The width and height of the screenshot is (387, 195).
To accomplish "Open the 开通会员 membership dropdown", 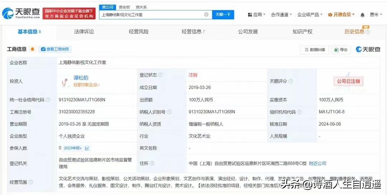I will pos(341,15).
